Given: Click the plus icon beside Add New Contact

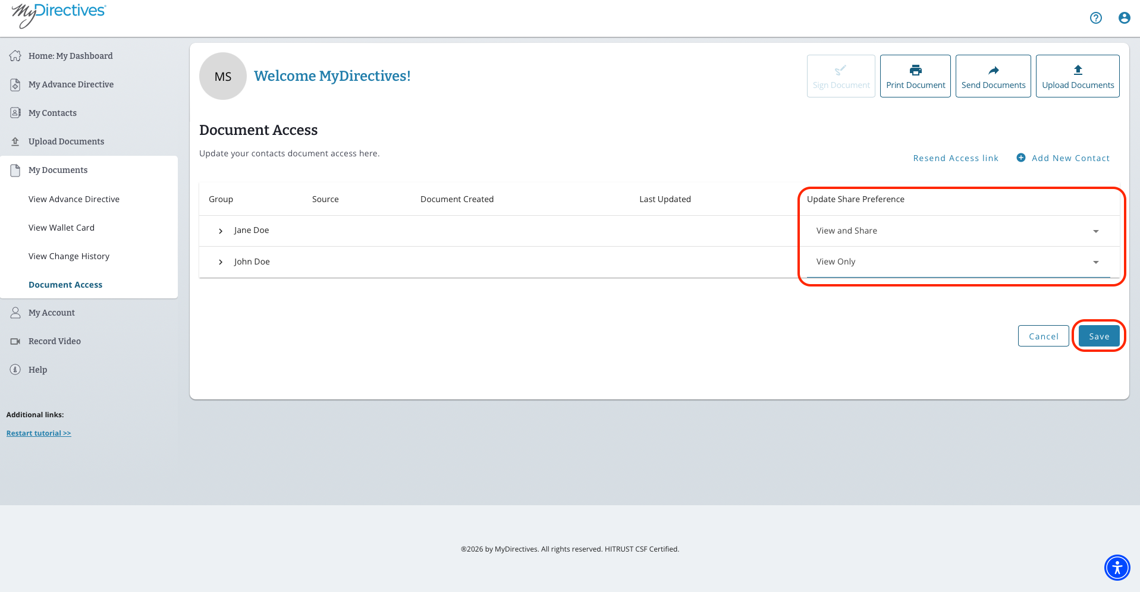Looking at the screenshot, I should click(1021, 158).
